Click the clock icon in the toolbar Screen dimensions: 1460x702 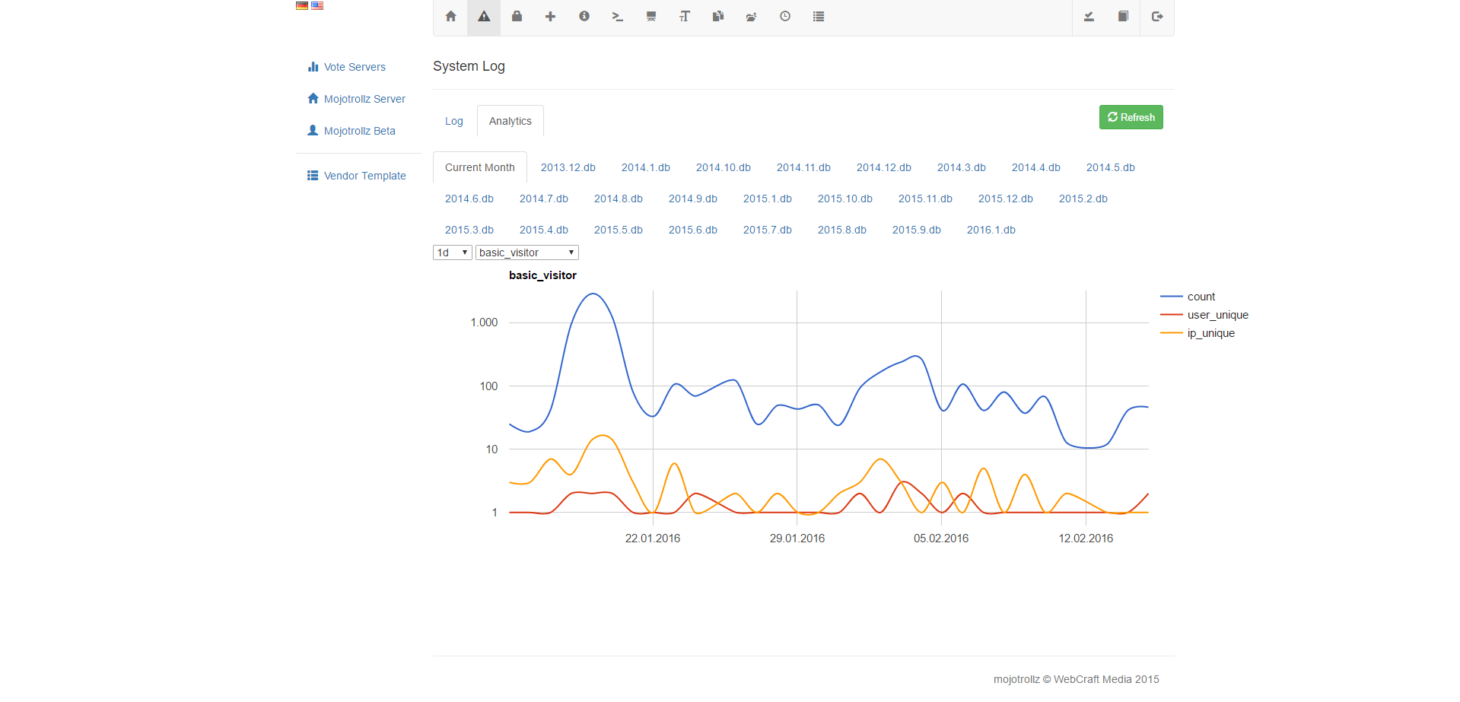point(784,17)
